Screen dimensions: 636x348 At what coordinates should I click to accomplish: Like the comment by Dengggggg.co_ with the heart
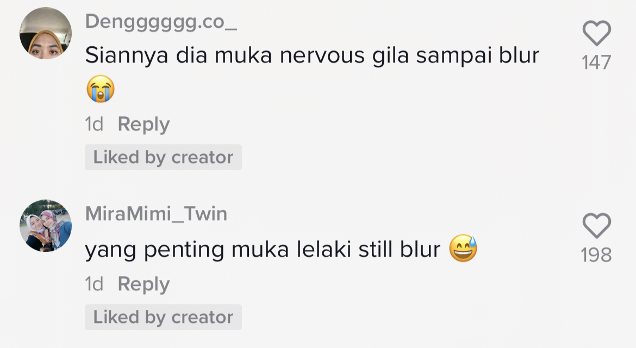click(x=596, y=34)
